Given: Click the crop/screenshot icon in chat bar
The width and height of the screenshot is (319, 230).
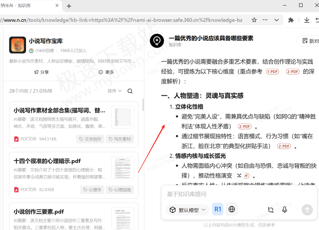Looking at the screenshot, I should click(x=270, y=210).
